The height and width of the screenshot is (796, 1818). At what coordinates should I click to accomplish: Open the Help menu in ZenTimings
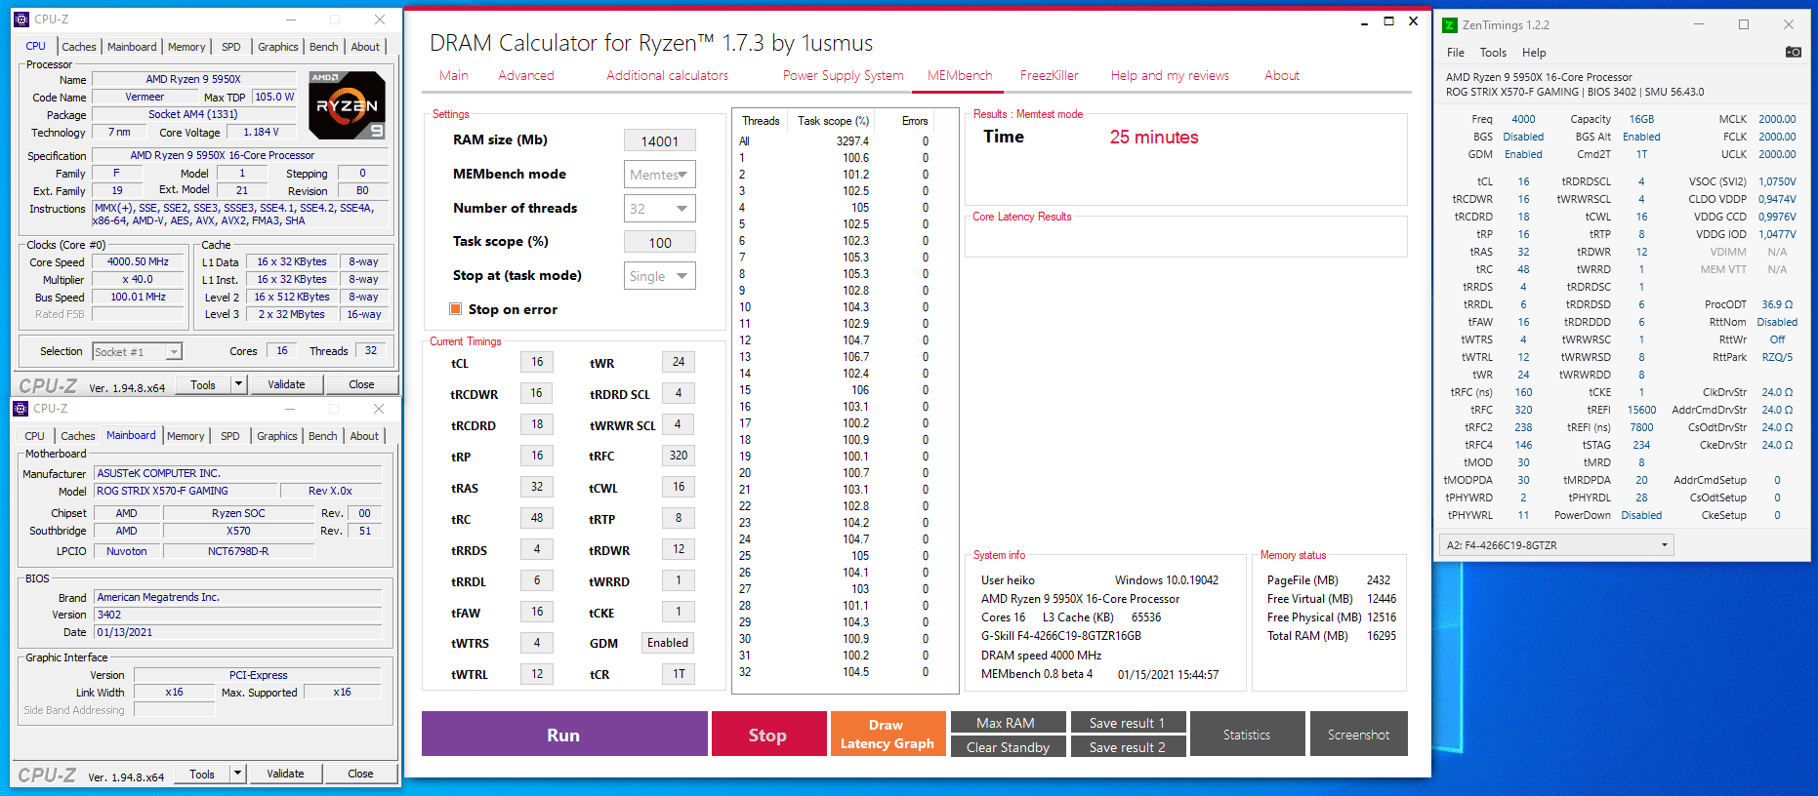point(1533,53)
